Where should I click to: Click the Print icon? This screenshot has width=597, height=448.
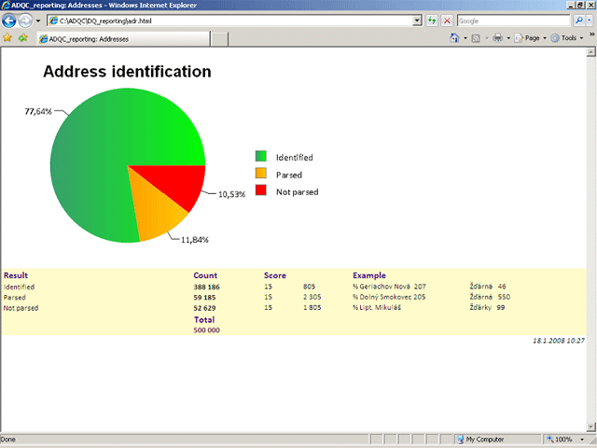tap(497, 37)
